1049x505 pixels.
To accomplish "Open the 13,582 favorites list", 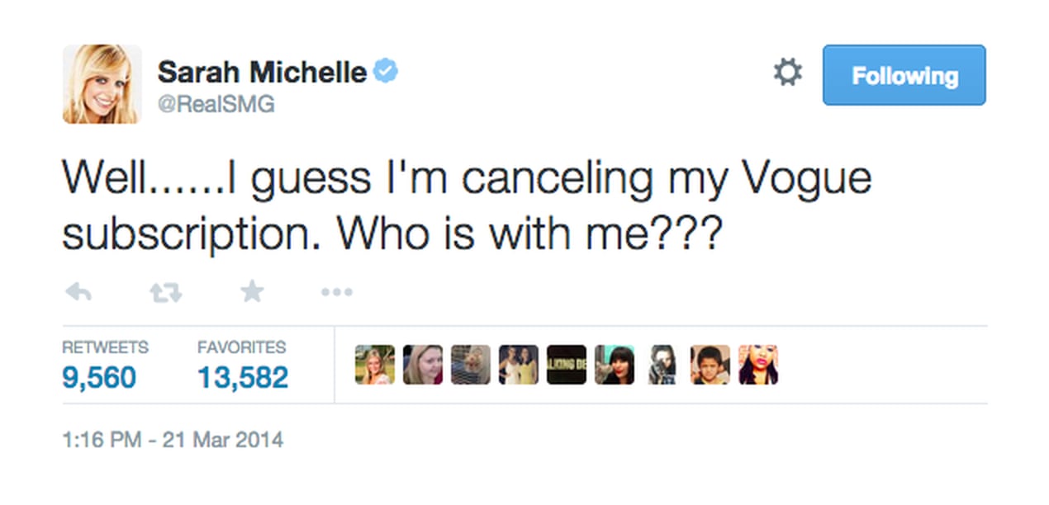I will tap(242, 377).
